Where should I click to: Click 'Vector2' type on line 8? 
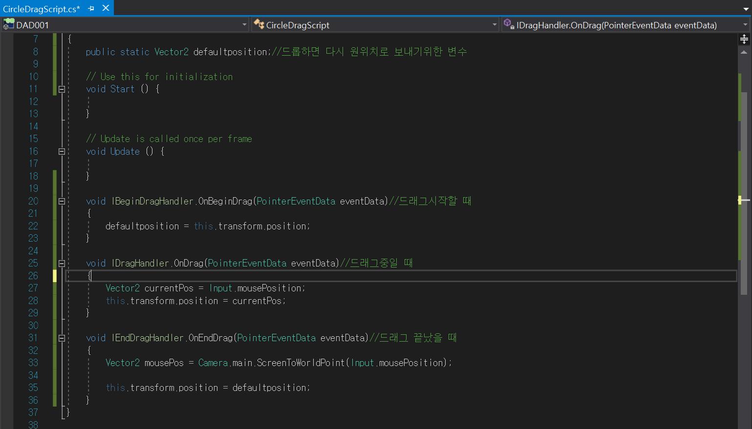click(172, 52)
